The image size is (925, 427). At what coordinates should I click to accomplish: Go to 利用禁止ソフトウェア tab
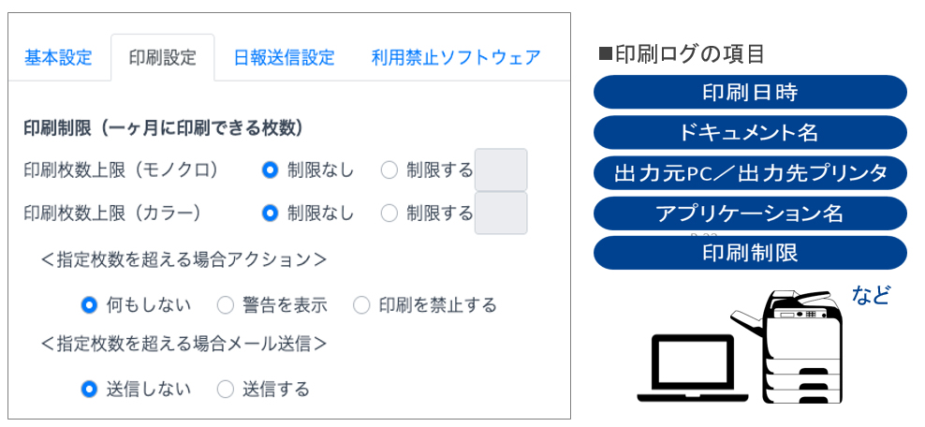[x=456, y=58]
